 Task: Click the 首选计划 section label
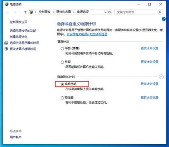(x=63, y=42)
